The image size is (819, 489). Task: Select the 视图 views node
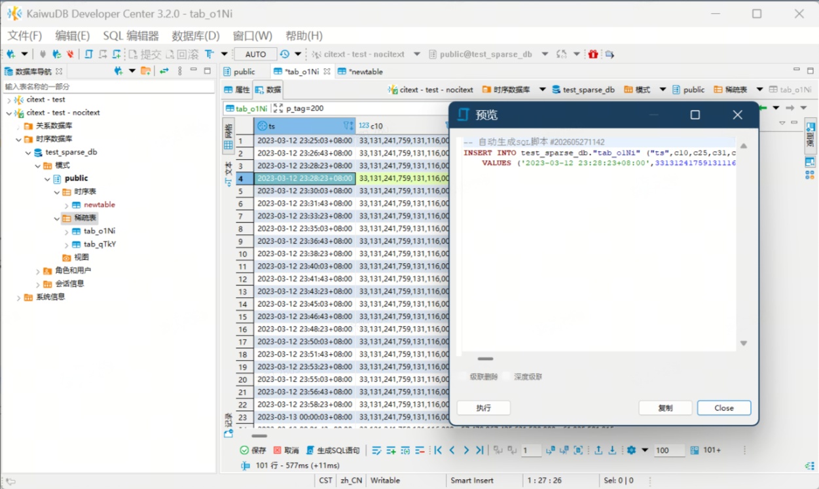click(x=81, y=257)
